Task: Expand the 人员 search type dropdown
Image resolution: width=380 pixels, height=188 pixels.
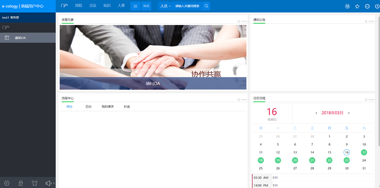Action: click(x=166, y=6)
